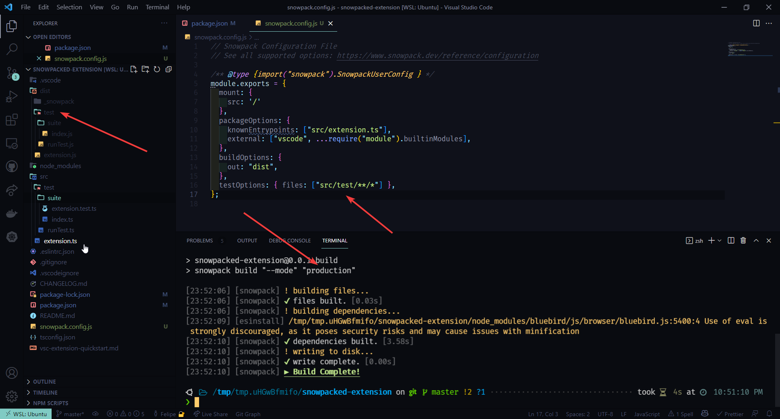Maximize the terminal panel size
Image resolution: width=780 pixels, height=419 pixels.
(x=756, y=240)
